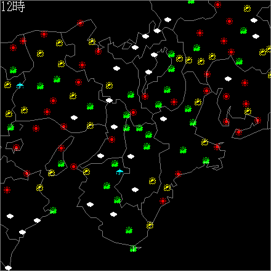Select the white cloud just right of the cyan center umbrella

click(x=131, y=156)
